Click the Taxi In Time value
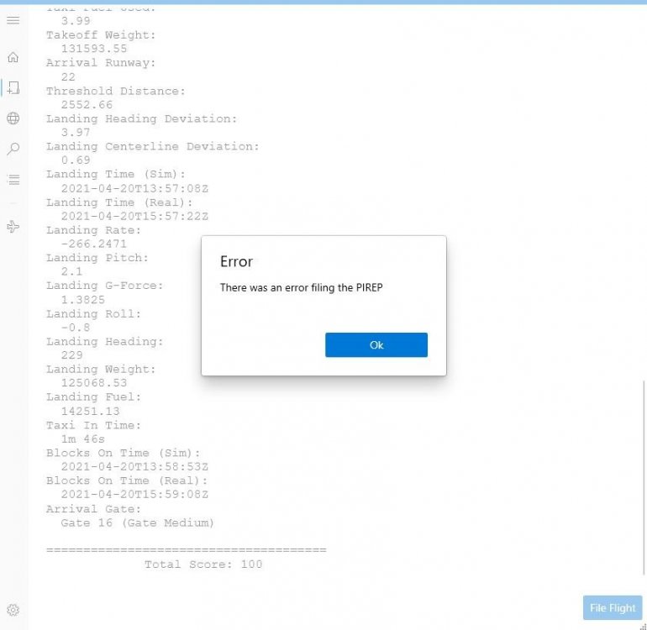The image size is (647, 630). [x=82, y=439]
